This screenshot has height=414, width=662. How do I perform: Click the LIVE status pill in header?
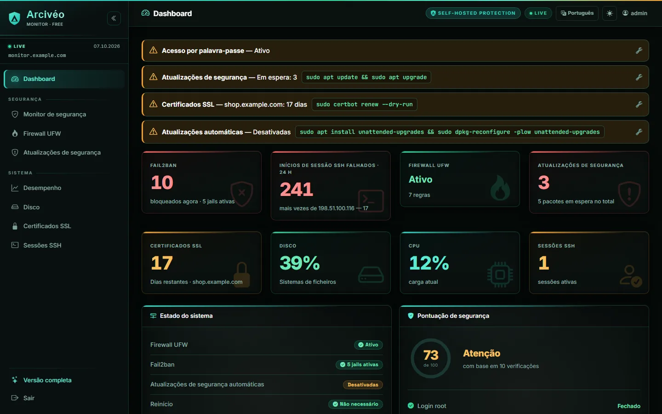tap(538, 13)
